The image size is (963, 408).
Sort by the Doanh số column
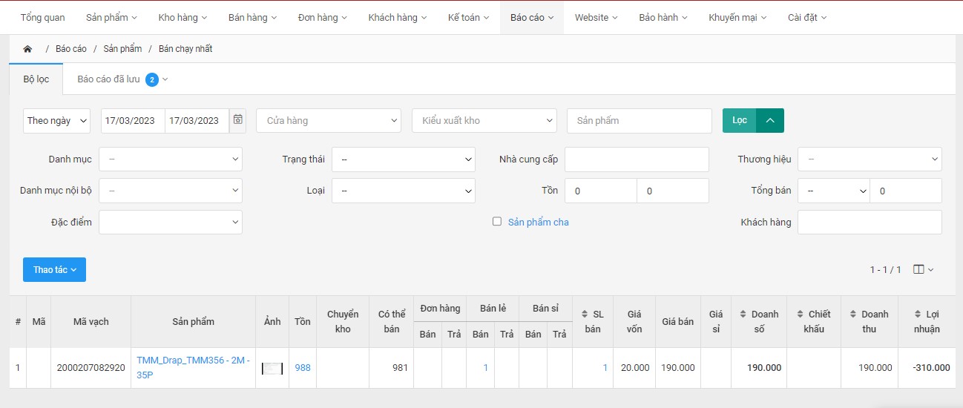759,321
